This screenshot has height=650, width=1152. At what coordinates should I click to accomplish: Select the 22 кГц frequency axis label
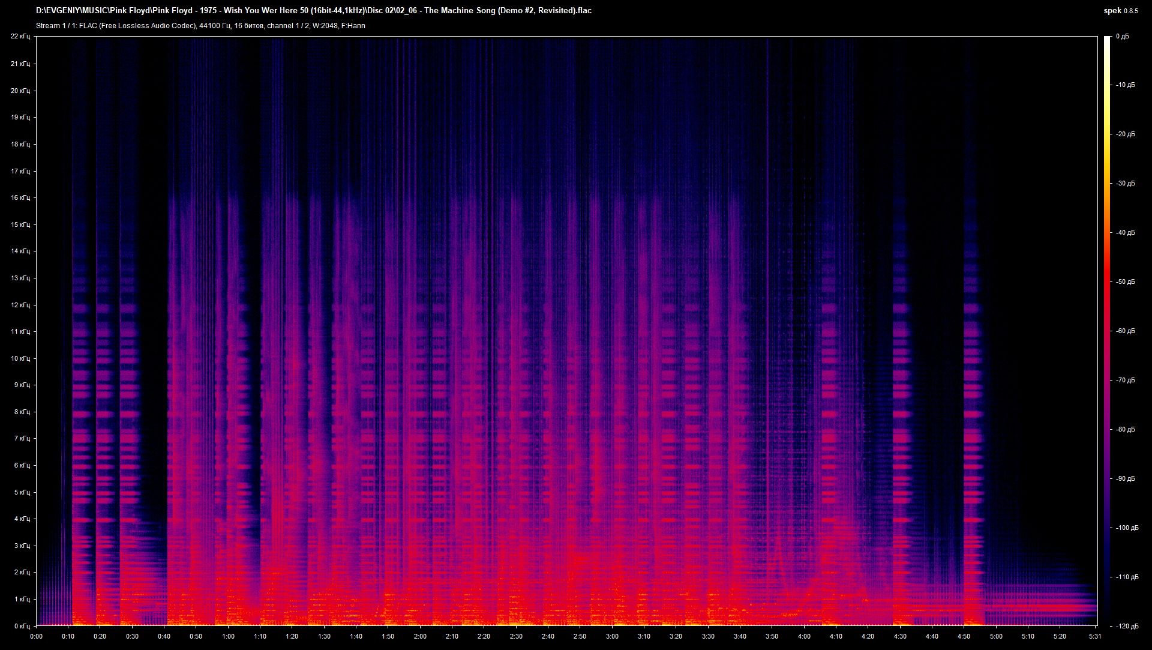pyautogui.click(x=22, y=36)
